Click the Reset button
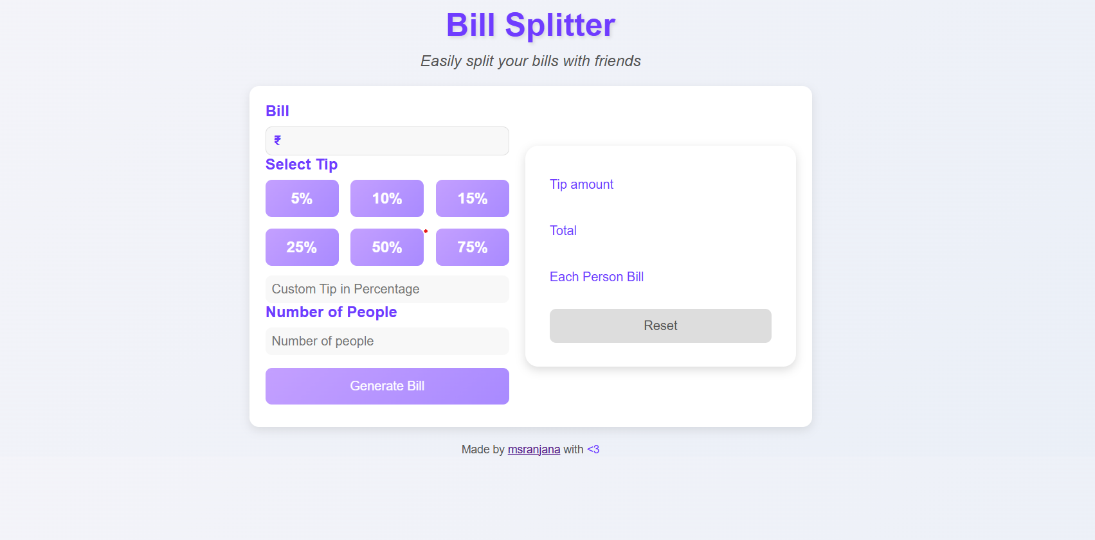1095x540 pixels. 660,326
